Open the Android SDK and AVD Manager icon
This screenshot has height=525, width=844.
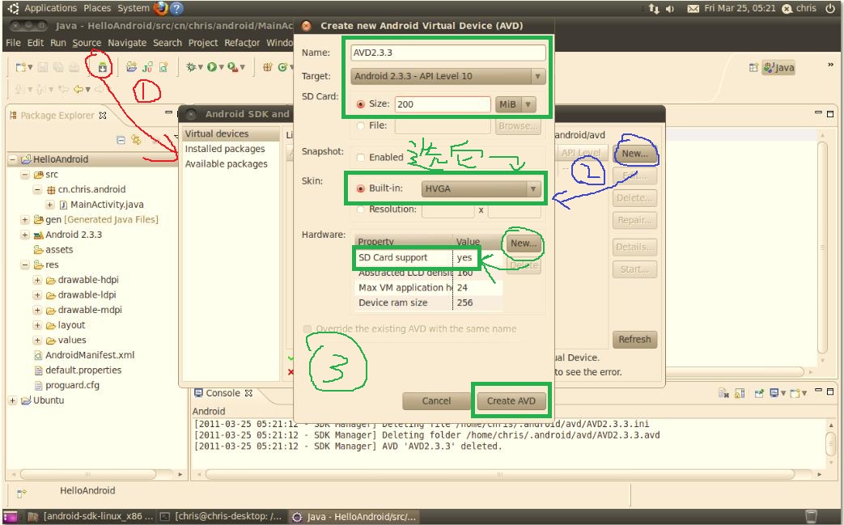[103, 68]
